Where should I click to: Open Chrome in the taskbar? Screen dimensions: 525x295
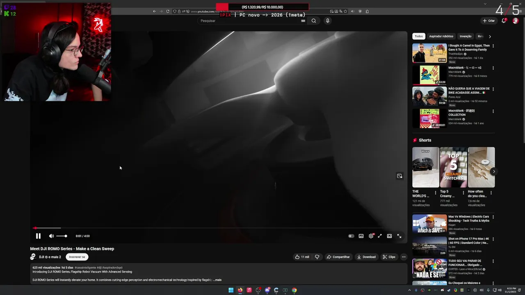(x=294, y=290)
